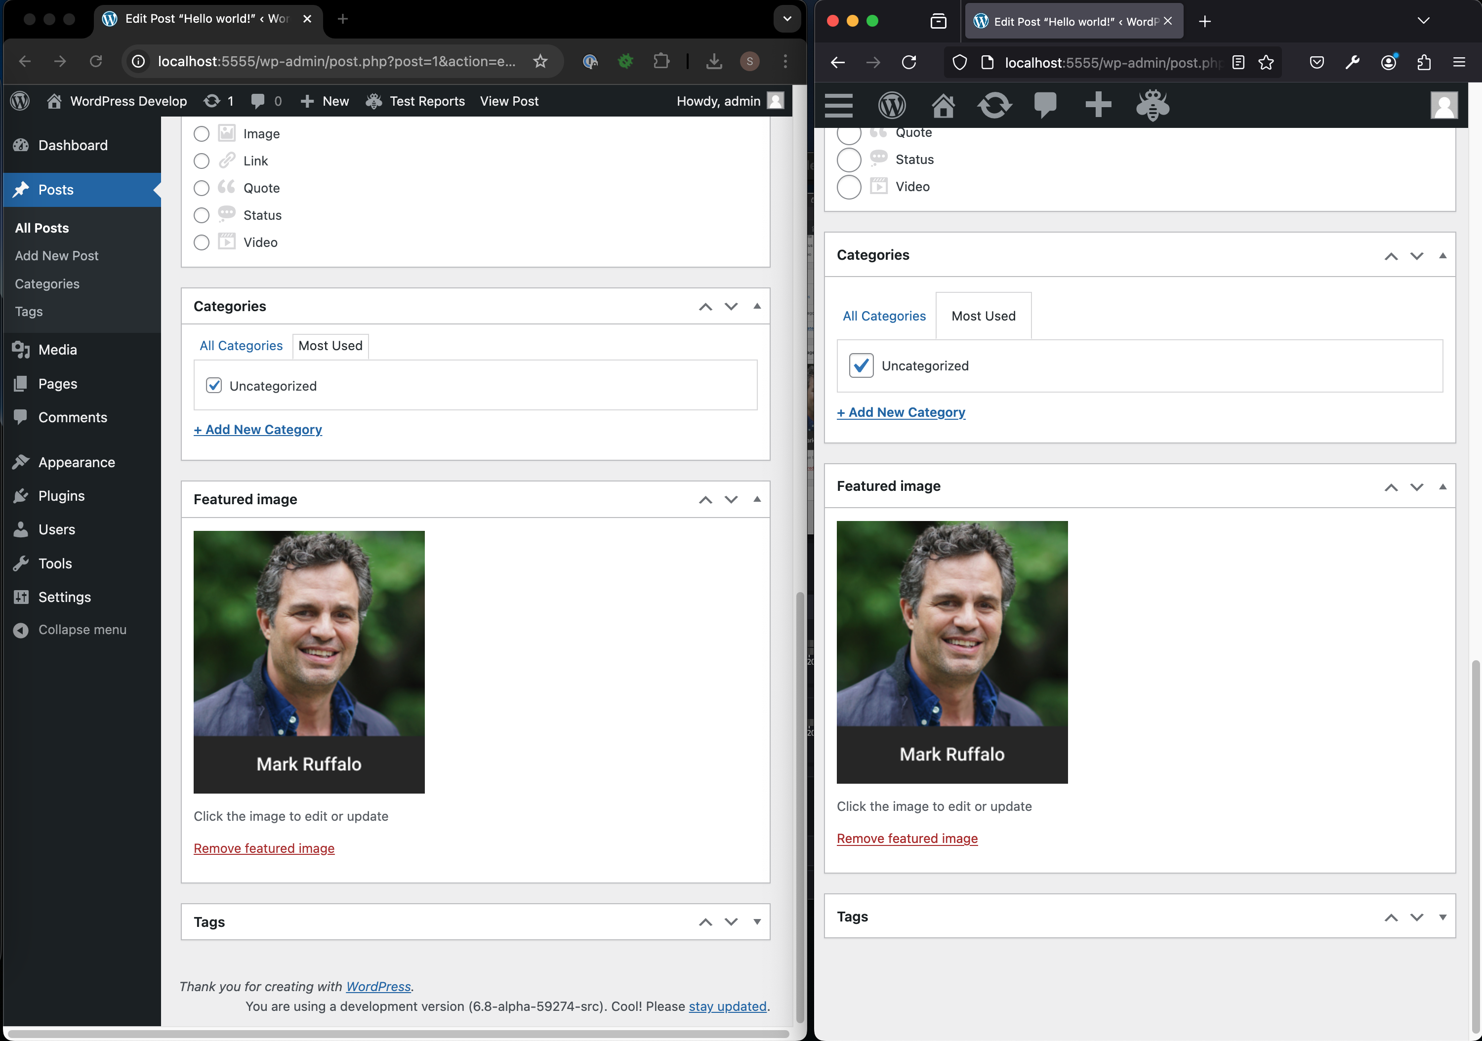1482x1041 pixels.
Task: Open the Plugins menu in sidebar
Action: point(61,496)
